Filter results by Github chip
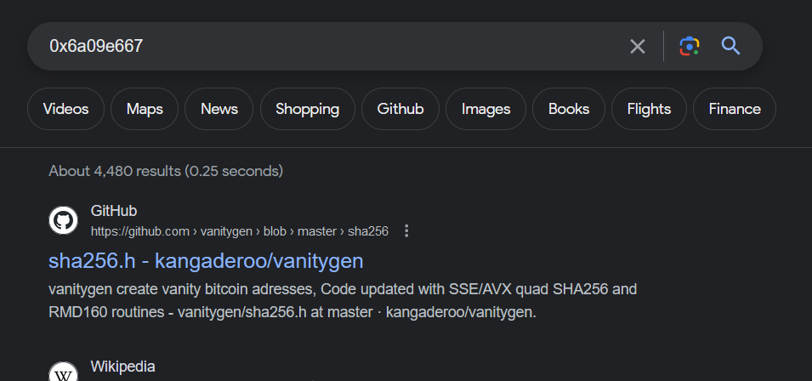The image size is (812, 381). click(x=400, y=109)
